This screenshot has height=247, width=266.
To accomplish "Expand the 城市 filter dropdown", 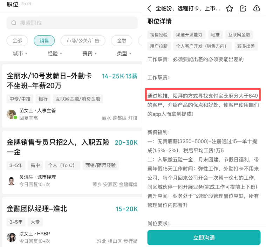I will pos(20,54).
